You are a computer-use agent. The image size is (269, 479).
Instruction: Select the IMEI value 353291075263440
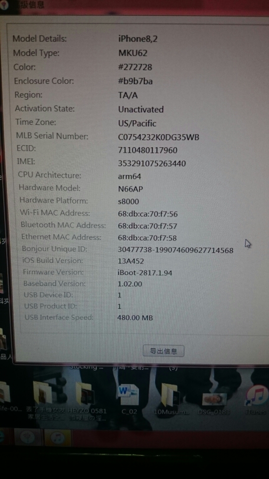coord(151,164)
